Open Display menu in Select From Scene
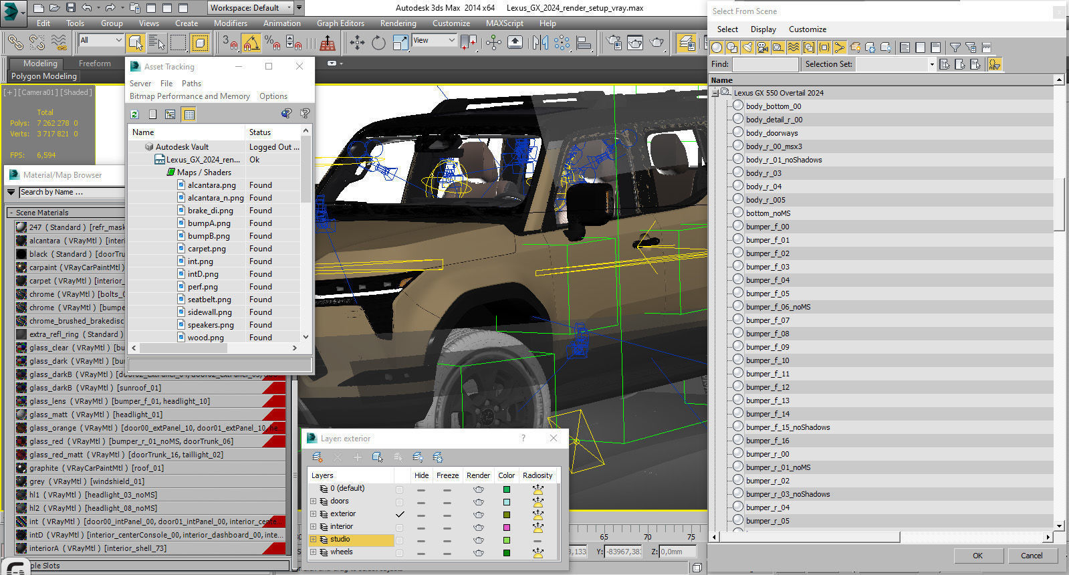The height and width of the screenshot is (575, 1069). coord(763,29)
